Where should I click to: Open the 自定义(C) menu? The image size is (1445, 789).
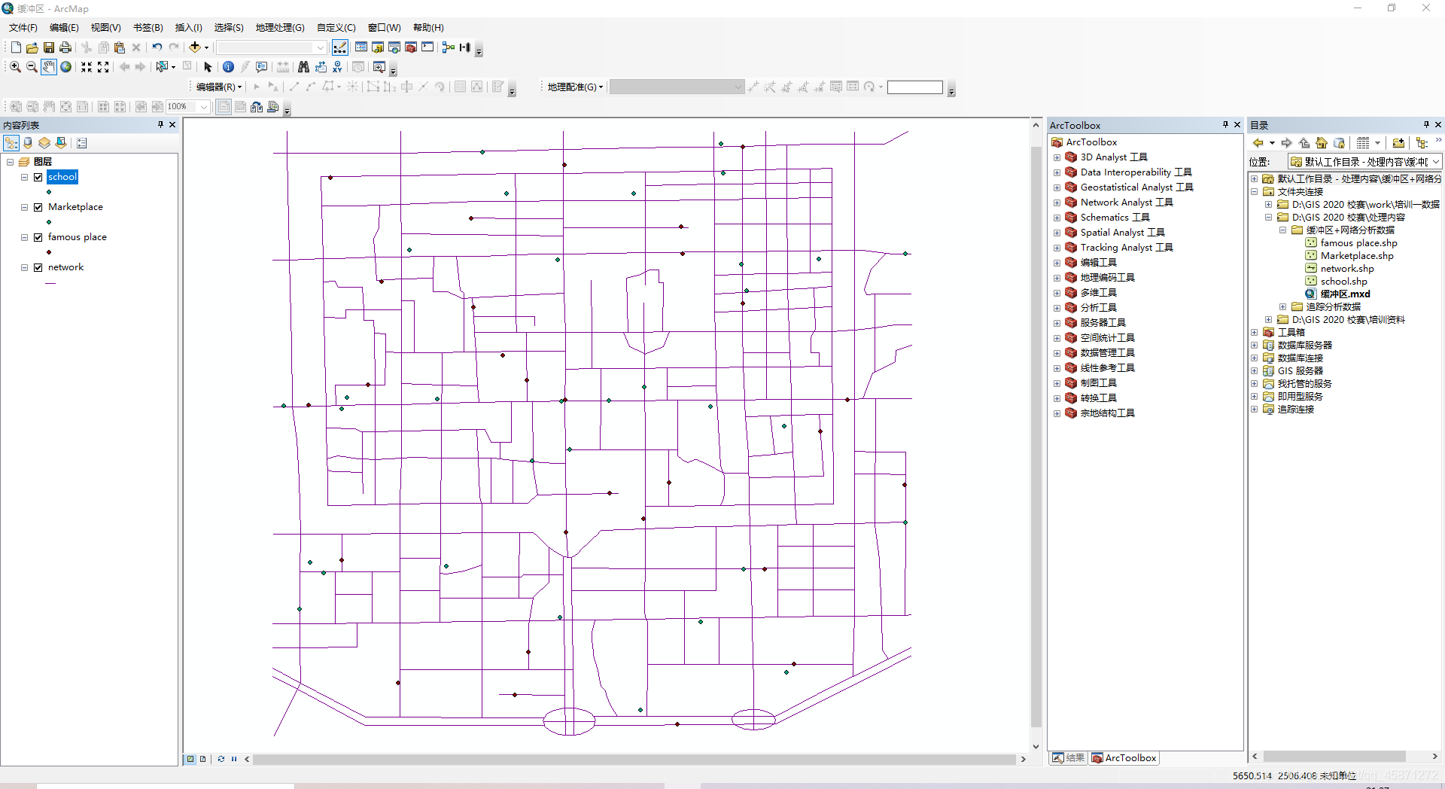[336, 28]
